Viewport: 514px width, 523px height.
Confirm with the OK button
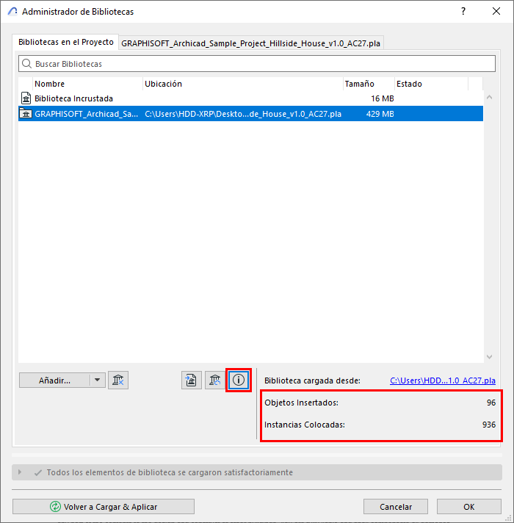pyautogui.click(x=469, y=507)
